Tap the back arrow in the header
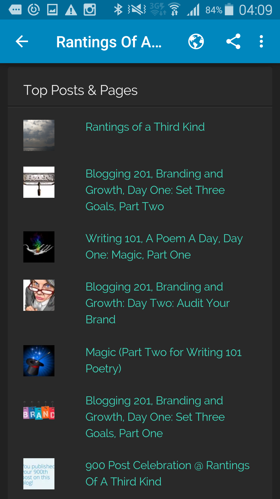The image size is (280, 499). tap(22, 42)
